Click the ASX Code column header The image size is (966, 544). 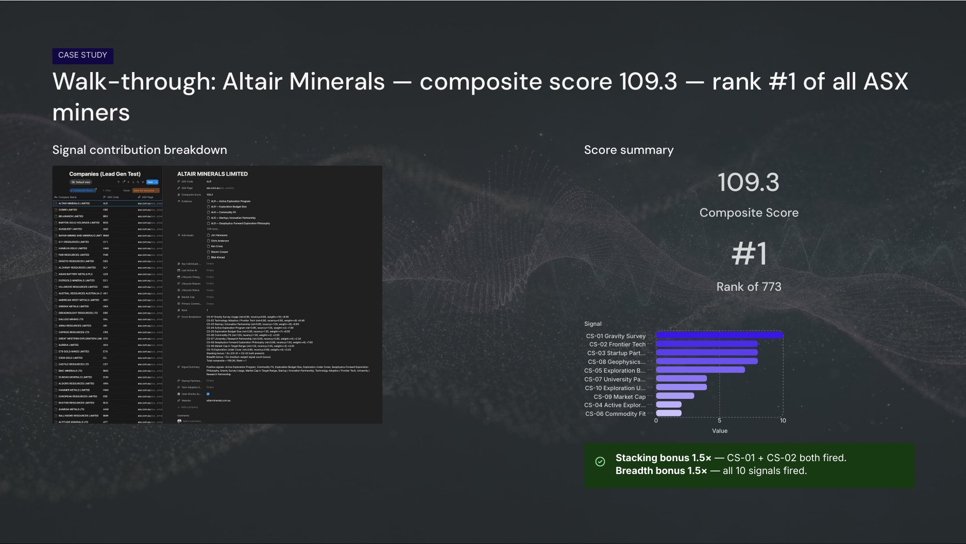pyautogui.click(x=111, y=197)
